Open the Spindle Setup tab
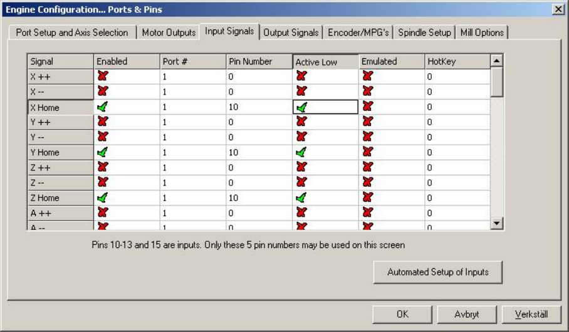 tap(425, 33)
